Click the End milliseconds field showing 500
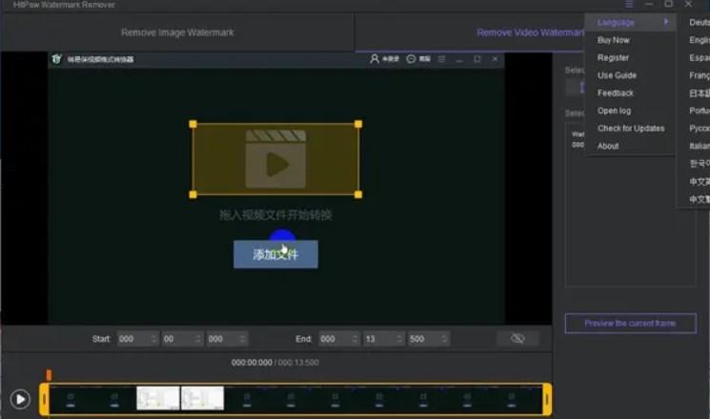The image size is (710, 419). (x=428, y=339)
